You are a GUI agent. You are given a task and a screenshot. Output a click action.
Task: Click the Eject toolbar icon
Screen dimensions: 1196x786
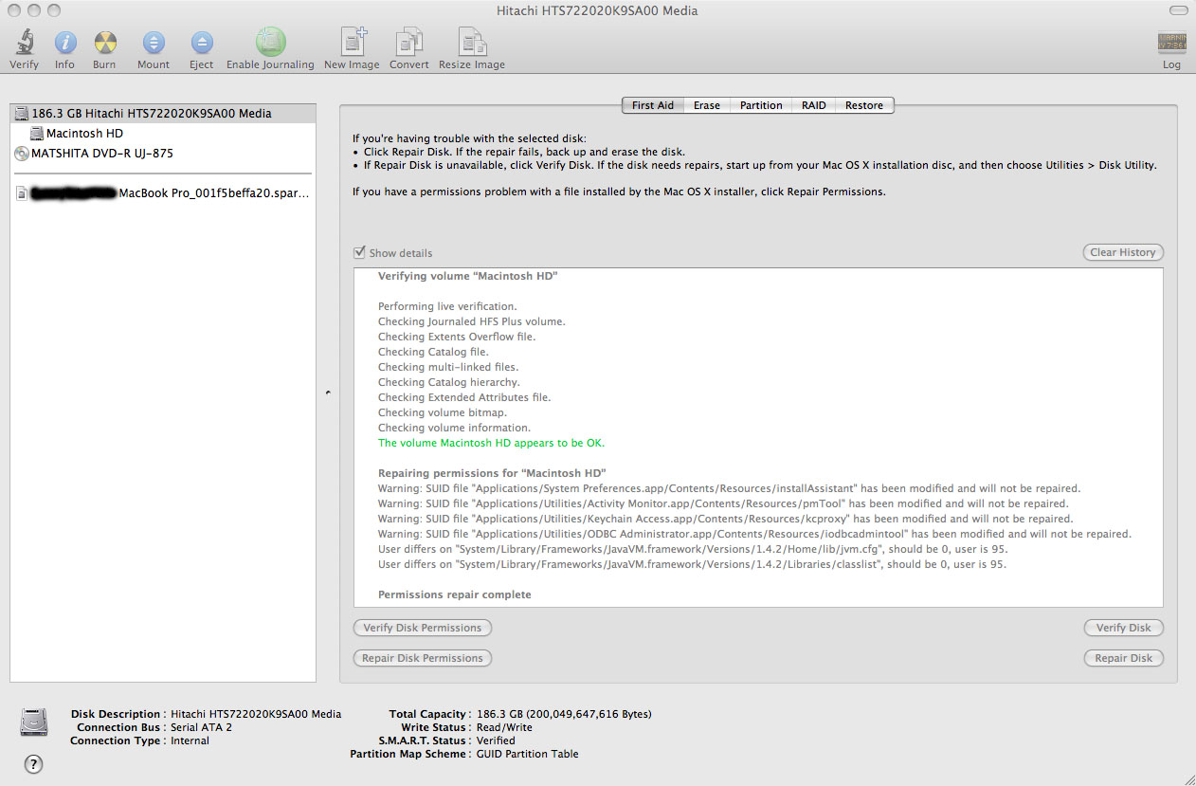201,42
